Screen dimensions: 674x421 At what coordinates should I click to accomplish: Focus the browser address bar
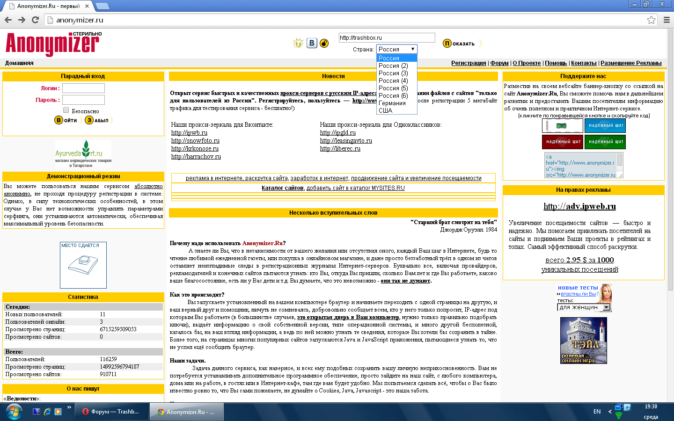(346, 20)
